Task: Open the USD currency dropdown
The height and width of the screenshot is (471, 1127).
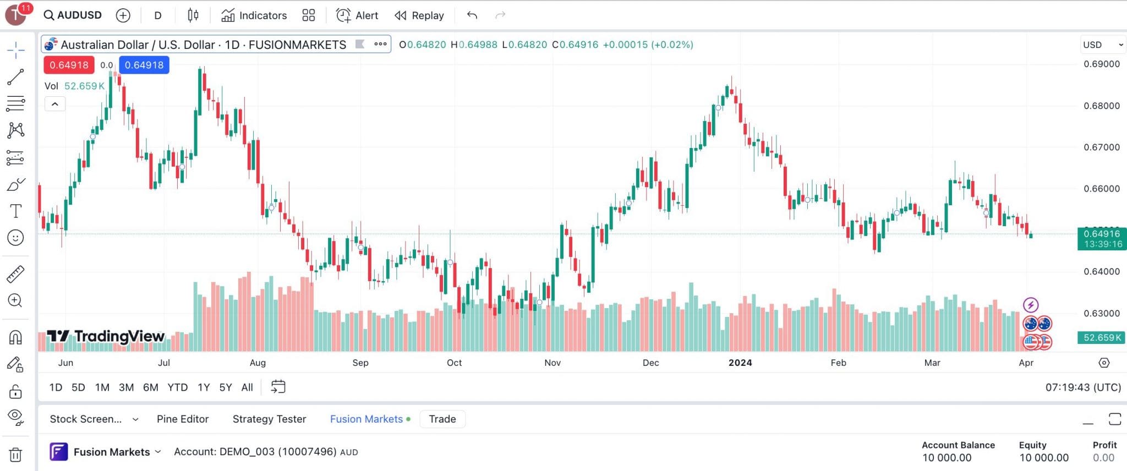Action: 1103,45
